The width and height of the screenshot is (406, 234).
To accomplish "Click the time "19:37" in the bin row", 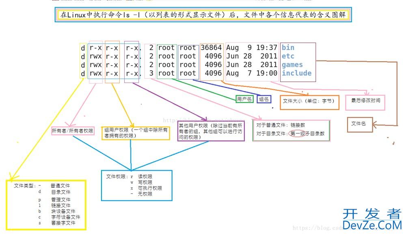I will (267, 47).
